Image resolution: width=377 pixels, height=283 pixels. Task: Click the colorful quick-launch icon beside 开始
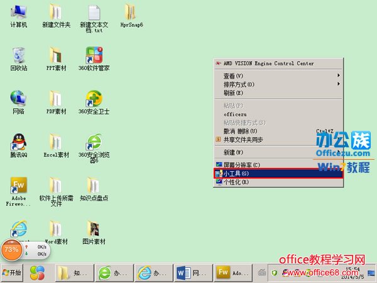click(x=37, y=273)
